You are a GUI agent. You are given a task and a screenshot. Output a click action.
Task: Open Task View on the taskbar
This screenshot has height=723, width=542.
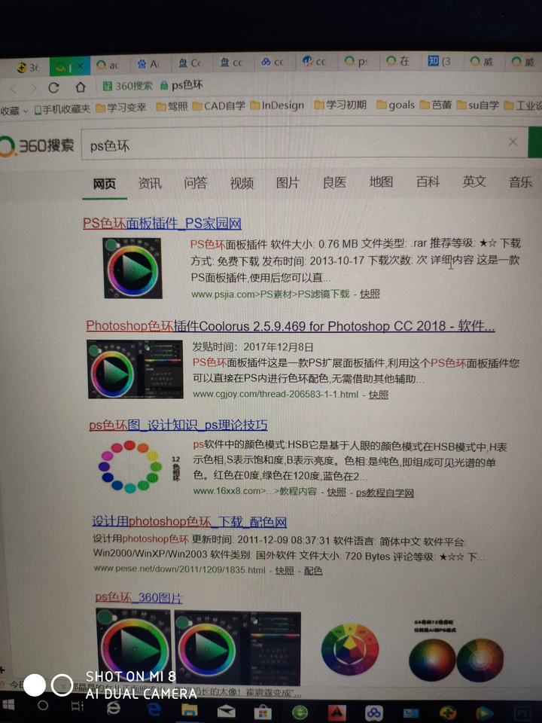click(x=77, y=706)
